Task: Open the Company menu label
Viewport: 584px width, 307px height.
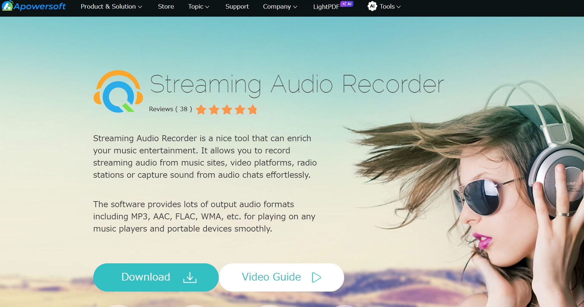Action: tap(277, 7)
